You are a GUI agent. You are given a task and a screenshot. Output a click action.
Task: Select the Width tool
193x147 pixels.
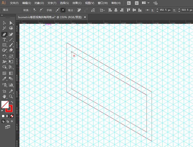coord(4,62)
